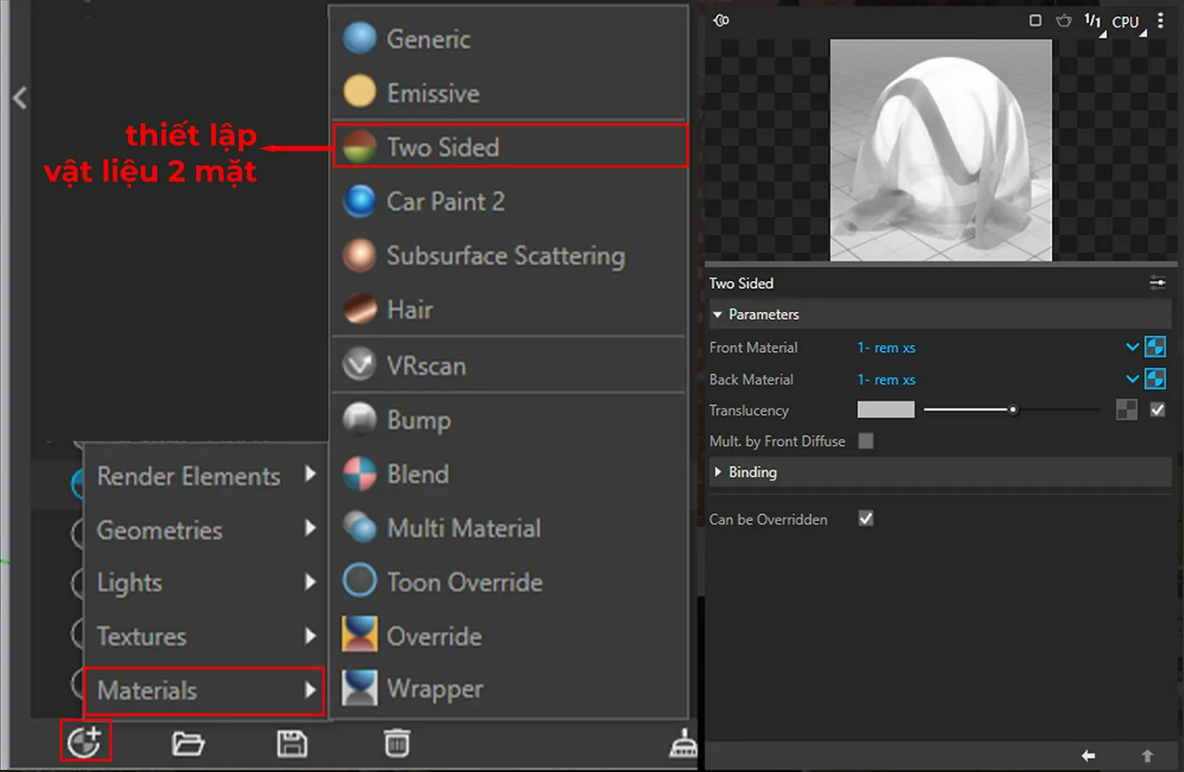Image resolution: width=1184 pixels, height=772 pixels.
Task: Collapse the Parameters section
Action: (x=718, y=314)
